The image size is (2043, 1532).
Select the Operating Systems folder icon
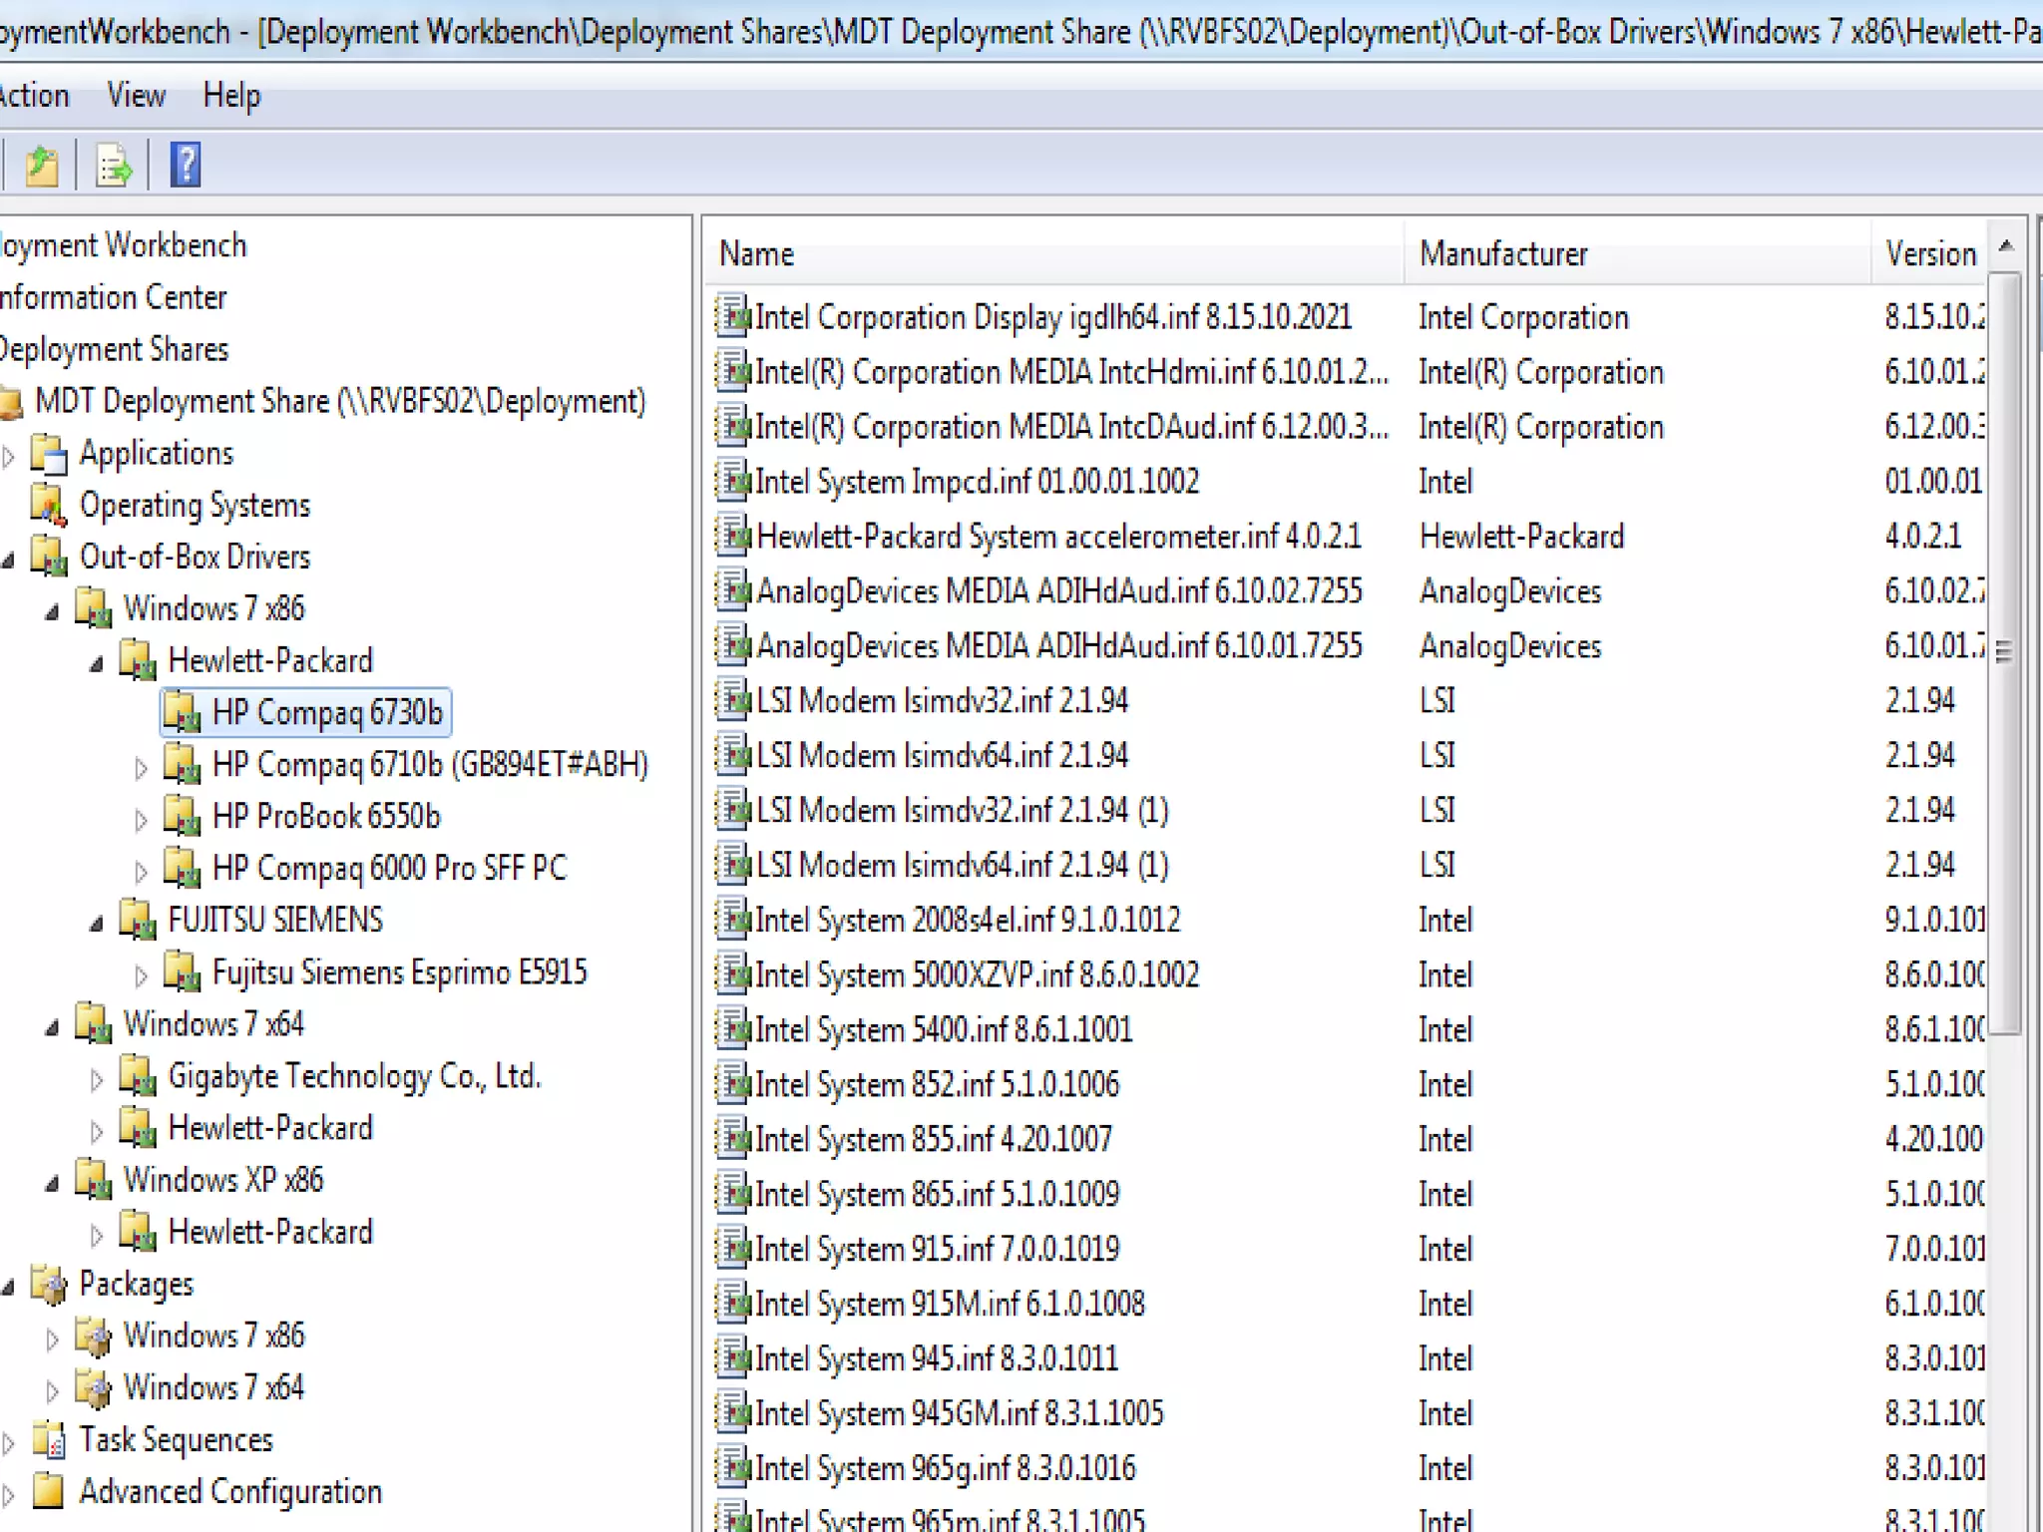(x=48, y=506)
